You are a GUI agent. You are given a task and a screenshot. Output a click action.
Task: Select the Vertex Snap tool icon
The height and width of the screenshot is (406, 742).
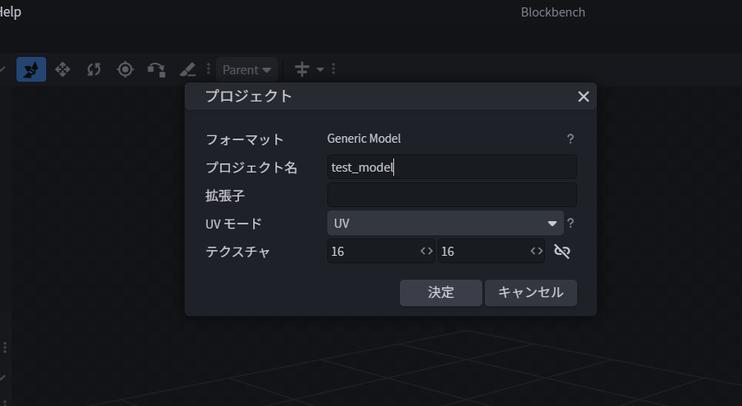pos(156,69)
